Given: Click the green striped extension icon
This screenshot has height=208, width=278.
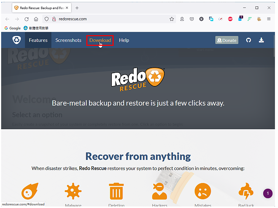Looking at the screenshot, I should pos(249,19).
